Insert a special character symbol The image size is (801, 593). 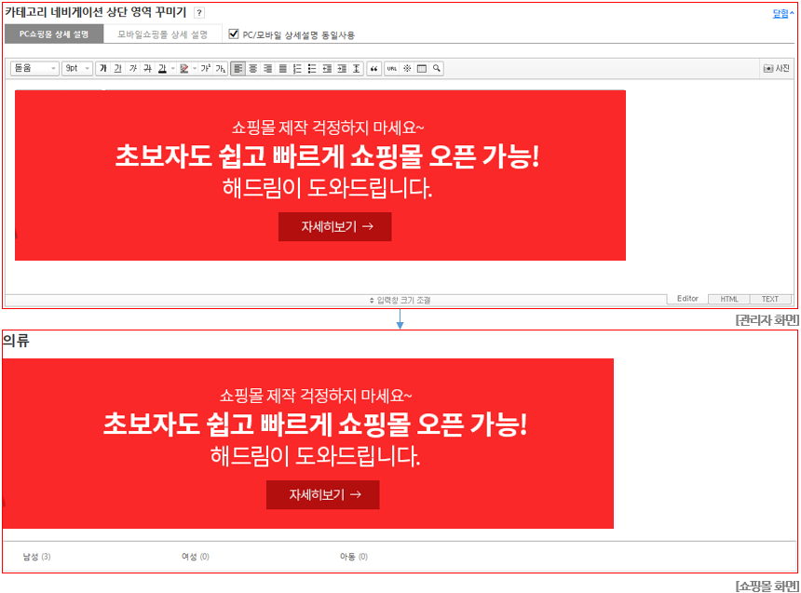coord(407,69)
